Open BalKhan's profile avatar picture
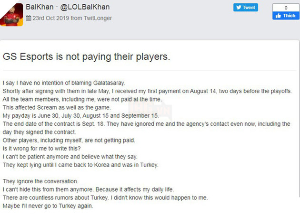 click(x=12, y=13)
